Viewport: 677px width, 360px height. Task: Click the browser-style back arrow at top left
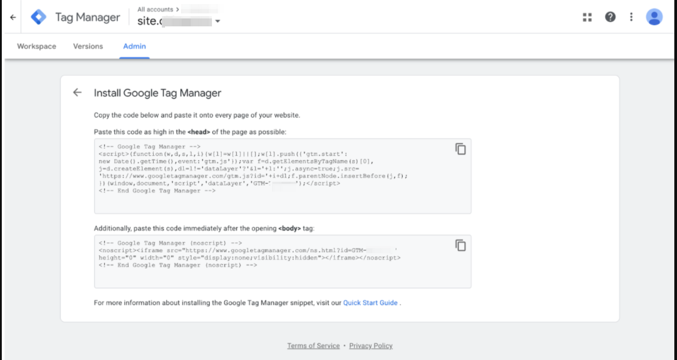(x=13, y=17)
